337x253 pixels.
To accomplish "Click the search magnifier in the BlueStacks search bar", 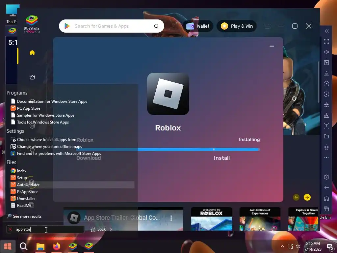I will [x=156, y=26].
